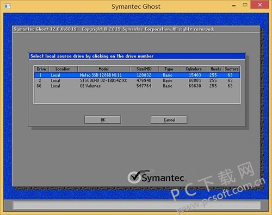Click cylinders value 15403
Image resolution: width=272 pixels, height=215 pixels.
[x=195, y=75]
